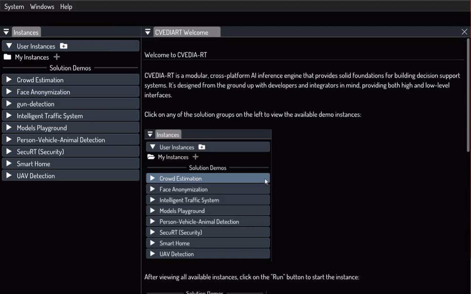The width and height of the screenshot is (471, 294).
Task: Click the Welcome panel vertical scrollbar
Action: tap(468, 95)
